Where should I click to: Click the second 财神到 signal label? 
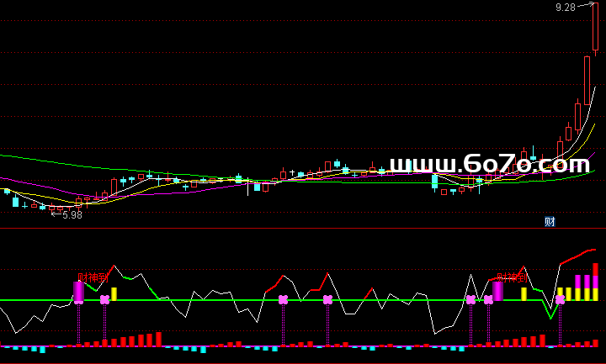pyautogui.click(x=511, y=277)
